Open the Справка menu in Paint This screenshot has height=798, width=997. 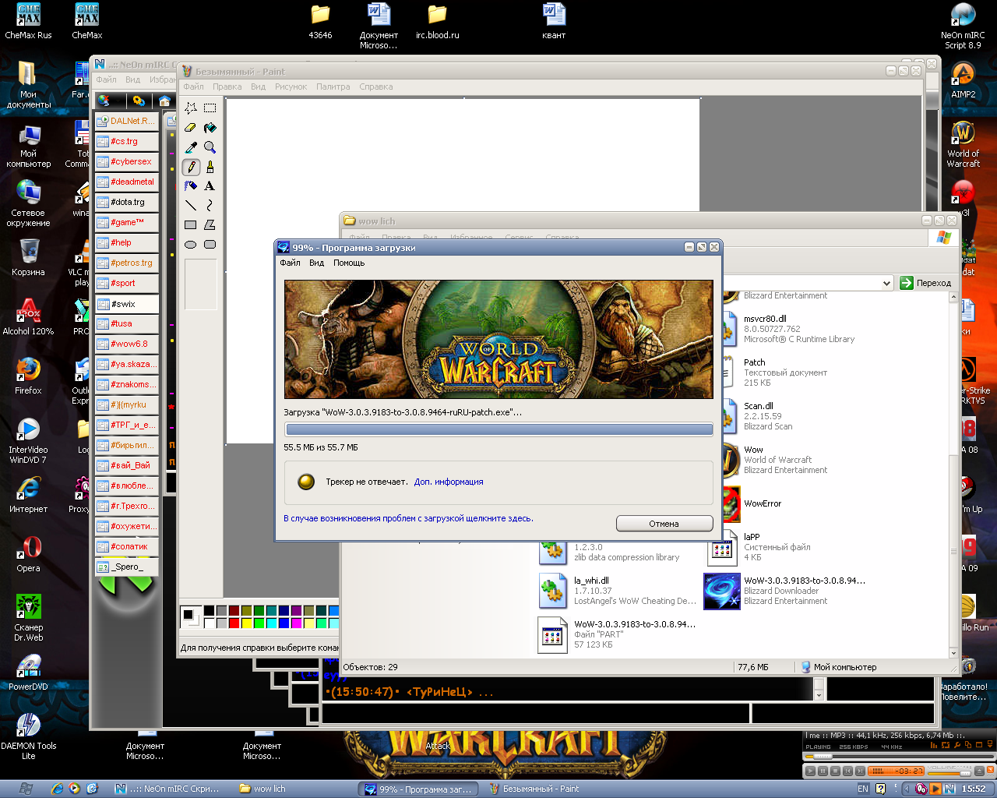point(375,87)
